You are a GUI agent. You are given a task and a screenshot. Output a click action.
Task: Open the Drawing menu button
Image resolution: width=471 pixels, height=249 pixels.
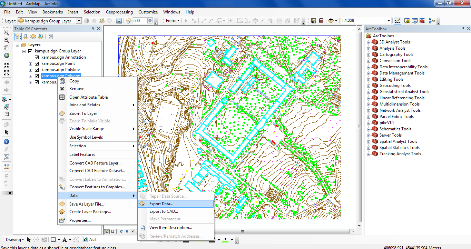[15, 240]
